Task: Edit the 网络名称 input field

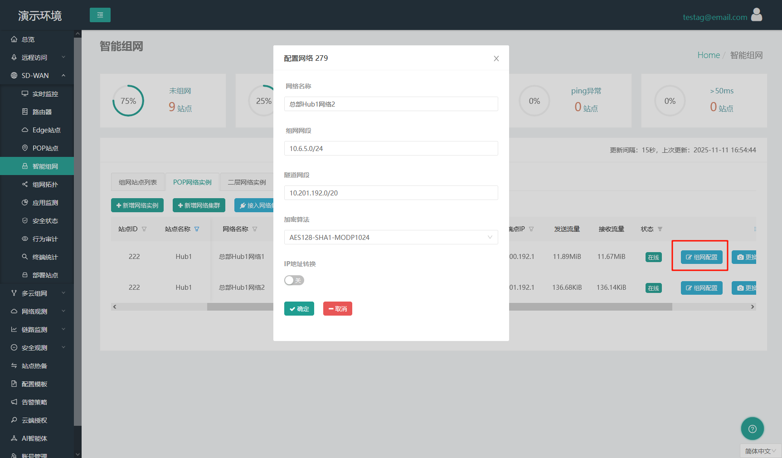Action: (391, 104)
